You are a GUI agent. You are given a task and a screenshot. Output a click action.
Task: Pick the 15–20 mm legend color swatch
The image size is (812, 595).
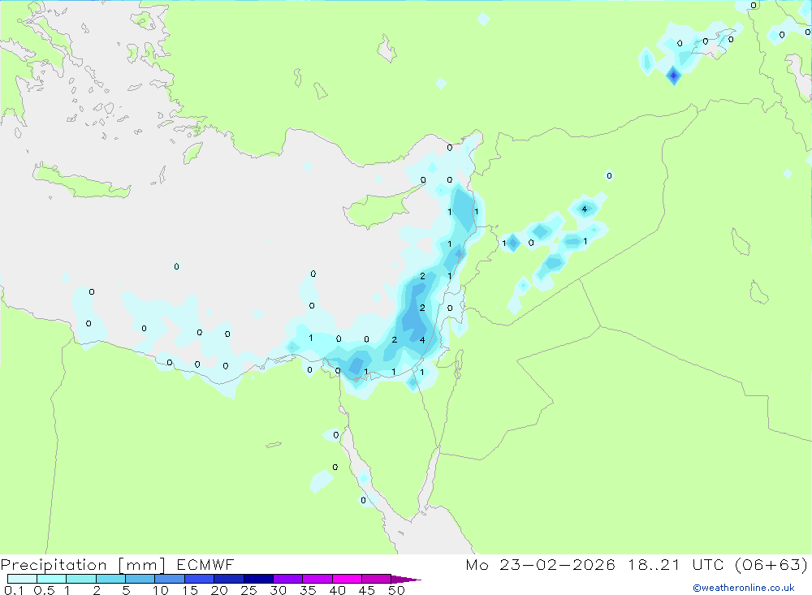[x=199, y=579]
